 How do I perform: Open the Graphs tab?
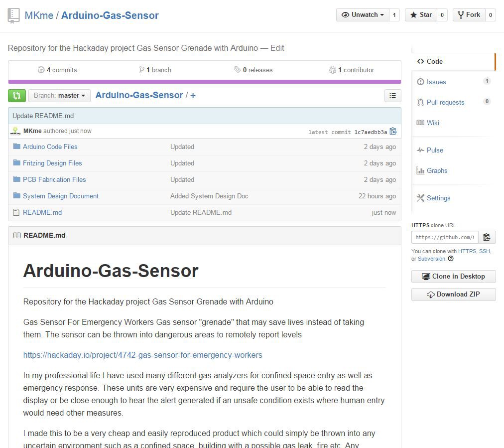pos(437,170)
